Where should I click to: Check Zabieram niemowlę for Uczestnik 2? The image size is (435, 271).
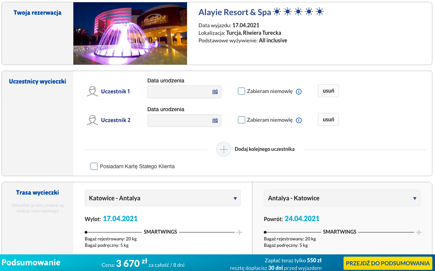pyautogui.click(x=241, y=120)
